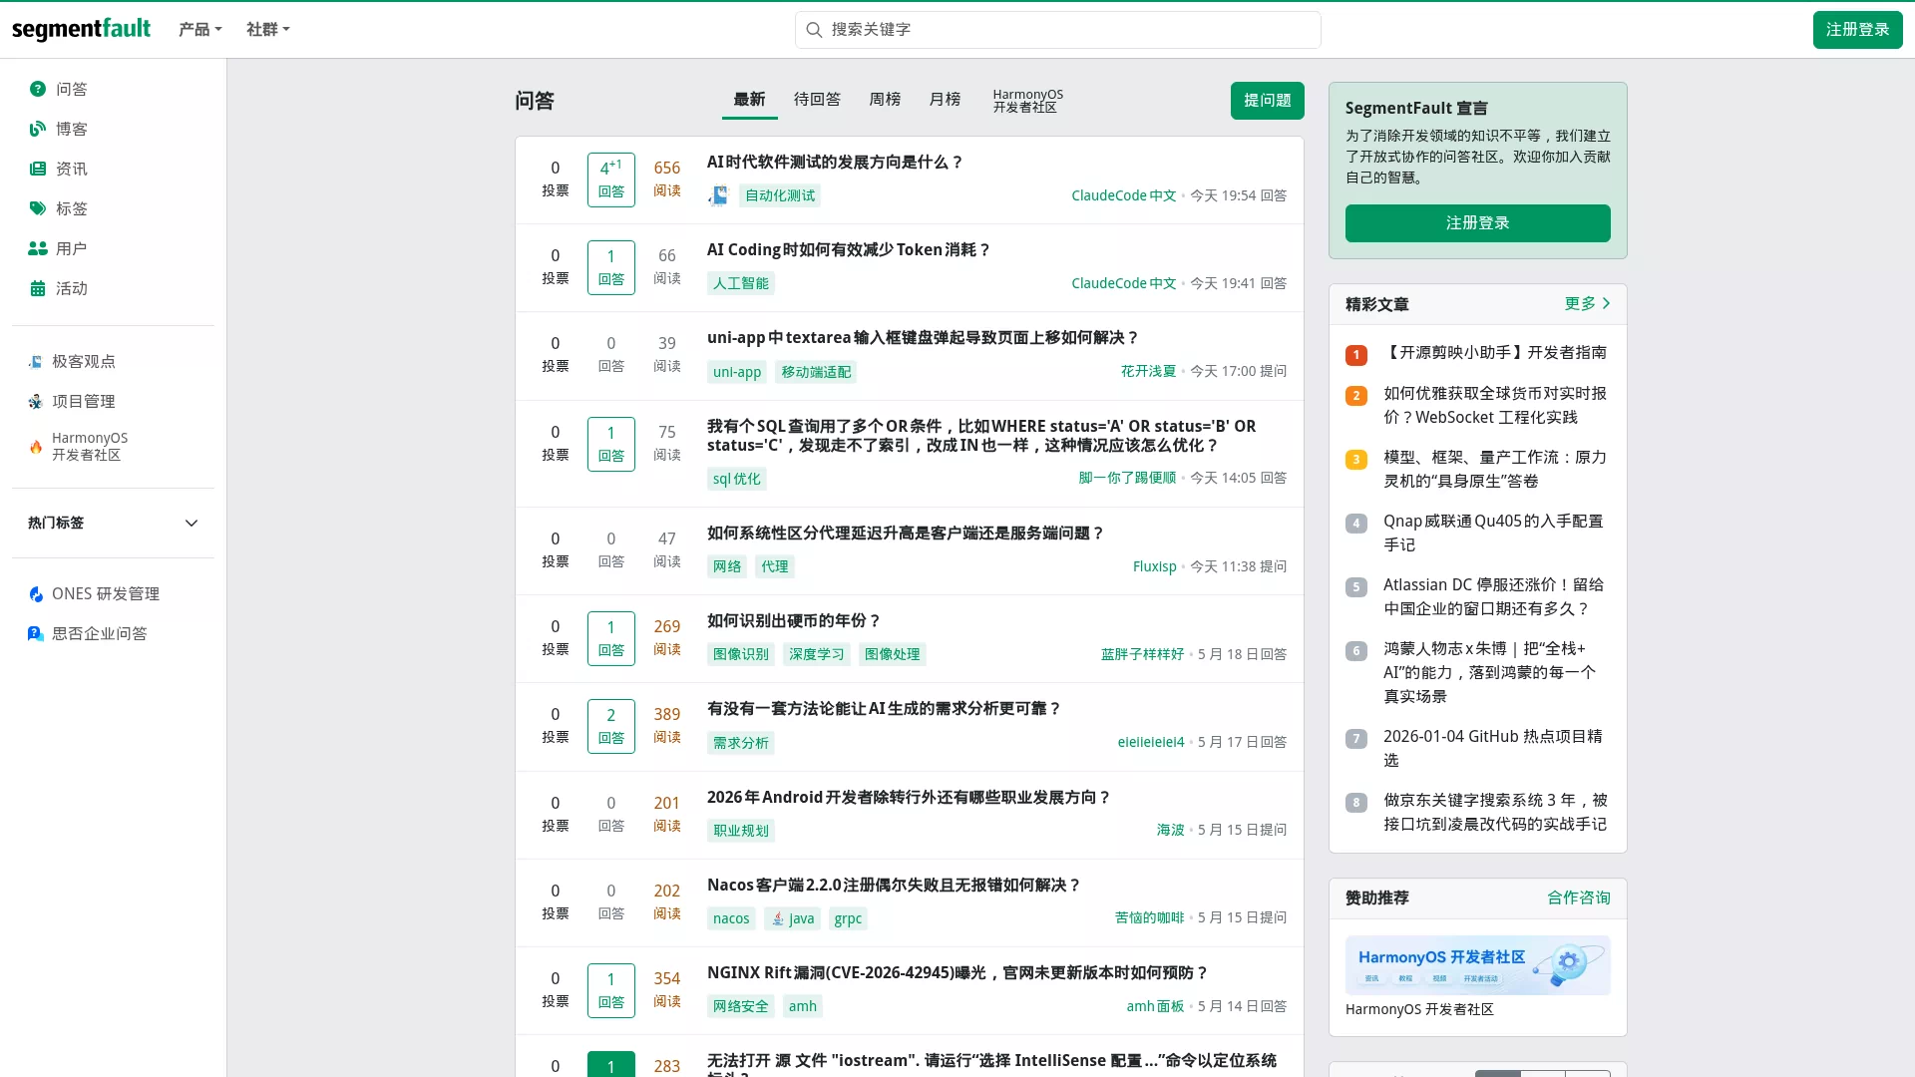Open the 社群 dropdown menu
This screenshot has height=1077, width=1915.
coord(267,30)
